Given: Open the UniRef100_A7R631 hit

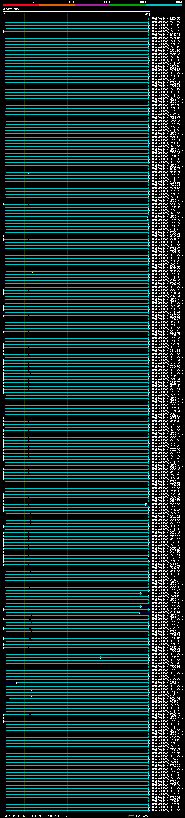Looking at the screenshot, I should pos(166,405).
